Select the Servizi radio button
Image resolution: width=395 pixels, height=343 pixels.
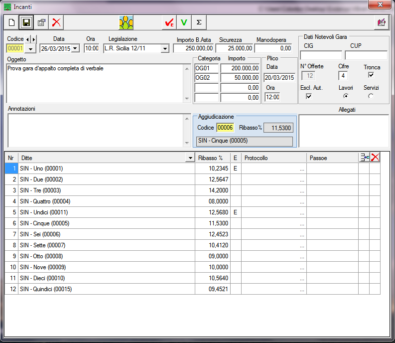(371, 96)
